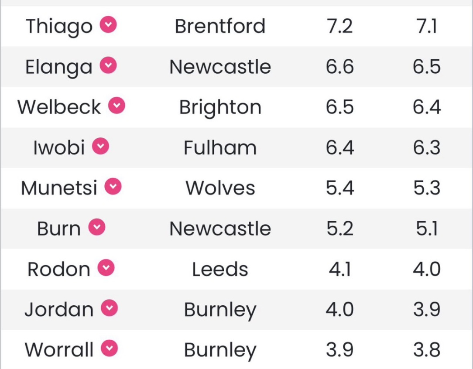Open player name Thiago
Screen dimensions: 473x369
[x=59, y=27]
